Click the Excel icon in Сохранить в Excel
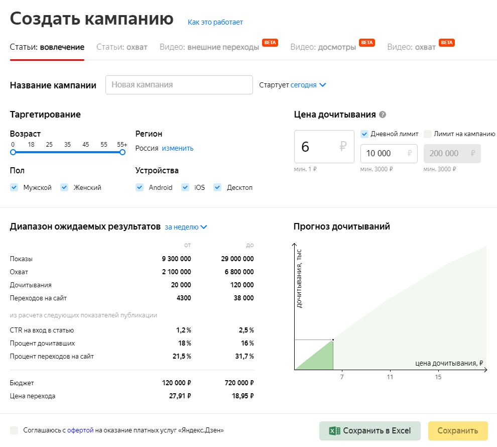The height and width of the screenshot is (447, 497). click(334, 431)
